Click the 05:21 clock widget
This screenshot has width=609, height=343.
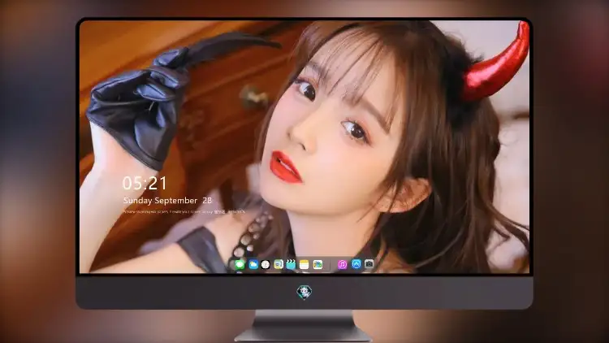click(145, 183)
